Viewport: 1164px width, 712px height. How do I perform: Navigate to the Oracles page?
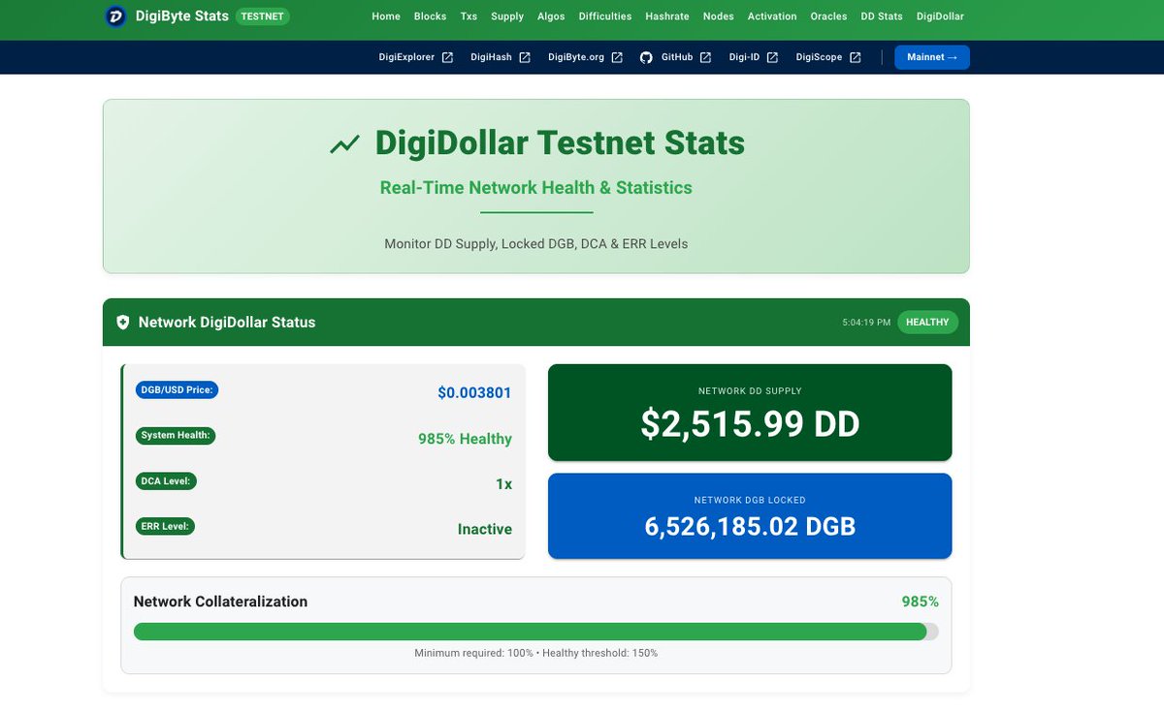tap(829, 16)
